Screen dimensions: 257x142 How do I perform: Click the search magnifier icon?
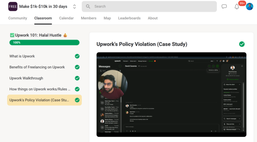[x=88, y=6]
